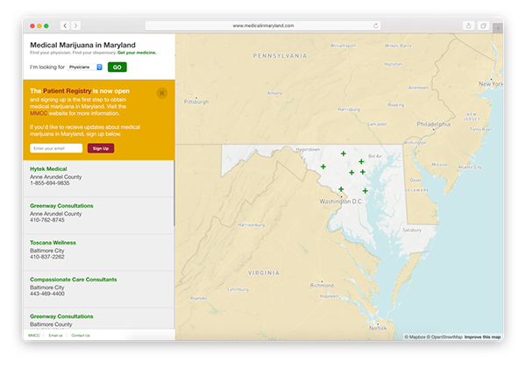Screen dimensions: 526x369
Task: Click the Washington D.C. map label
Action: tap(341, 202)
